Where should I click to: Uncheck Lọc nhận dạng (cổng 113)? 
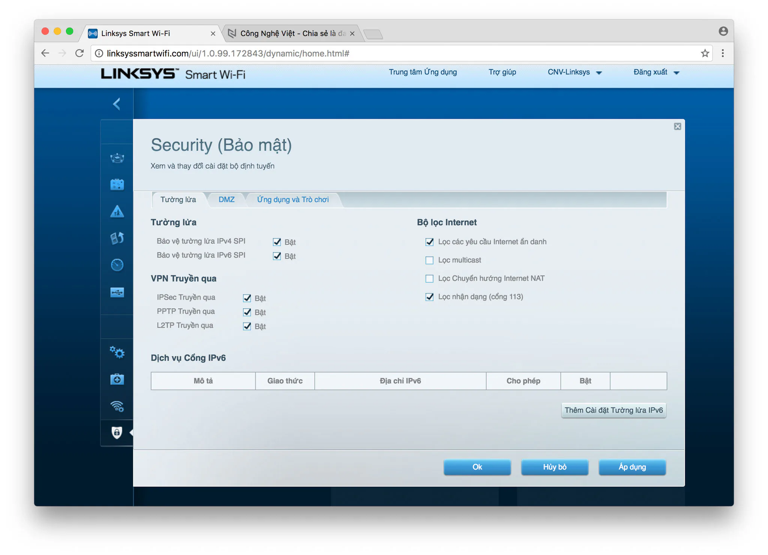[x=429, y=297]
